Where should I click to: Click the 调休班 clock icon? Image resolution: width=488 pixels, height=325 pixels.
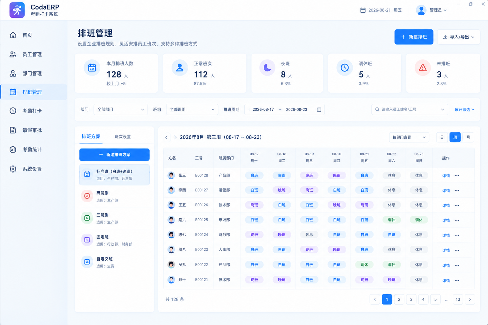[x=345, y=68]
